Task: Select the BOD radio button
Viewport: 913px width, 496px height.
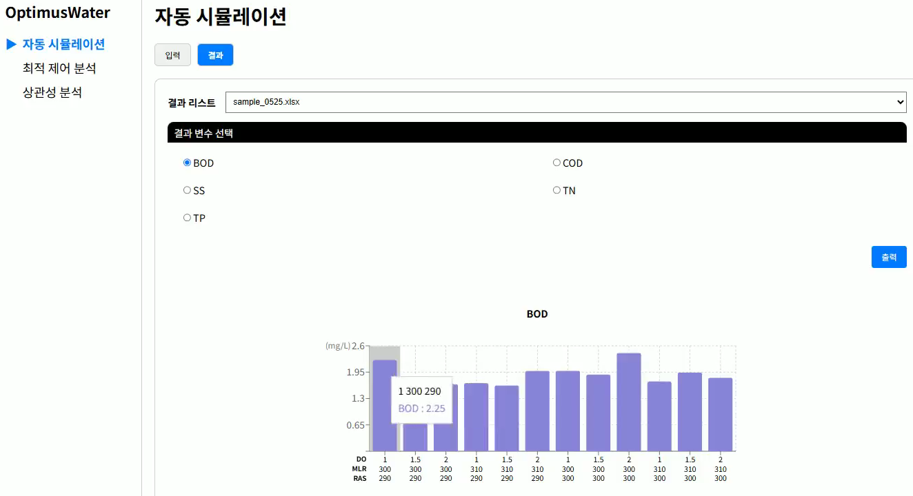Action: click(187, 163)
